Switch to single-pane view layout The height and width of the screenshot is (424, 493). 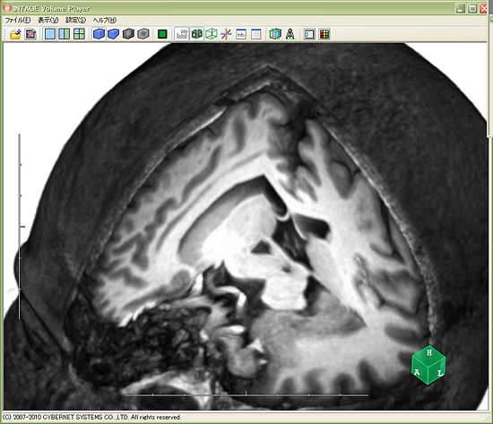point(49,34)
